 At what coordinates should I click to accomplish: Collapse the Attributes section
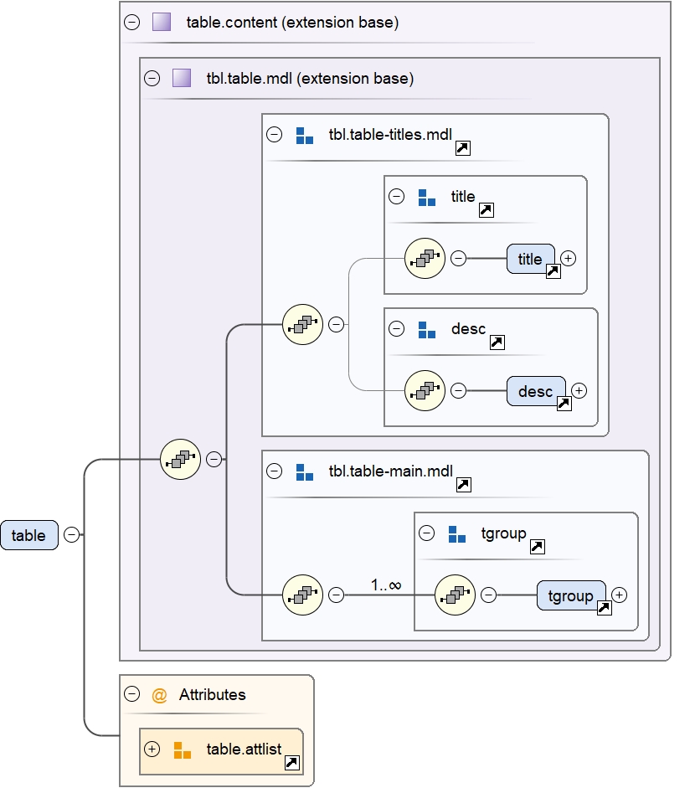coord(131,694)
